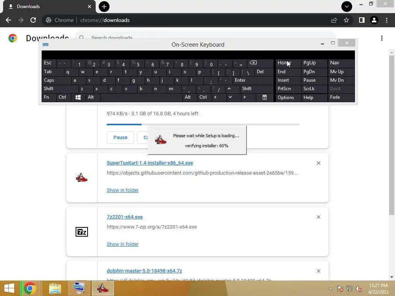Pause the current download

tap(120, 138)
